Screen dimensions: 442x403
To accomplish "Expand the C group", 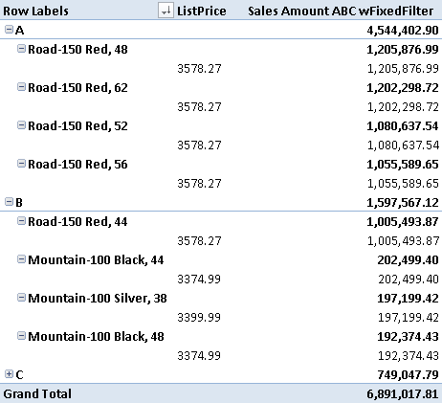I will point(9,374).
